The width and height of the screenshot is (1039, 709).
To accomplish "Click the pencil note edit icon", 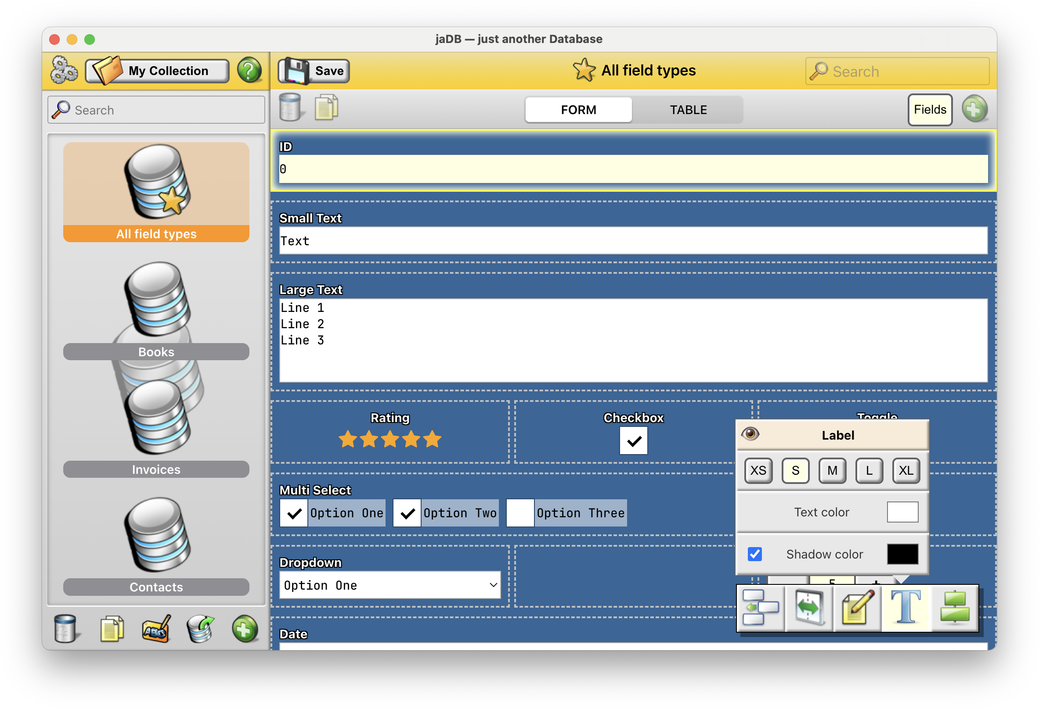I will (857, 608).
